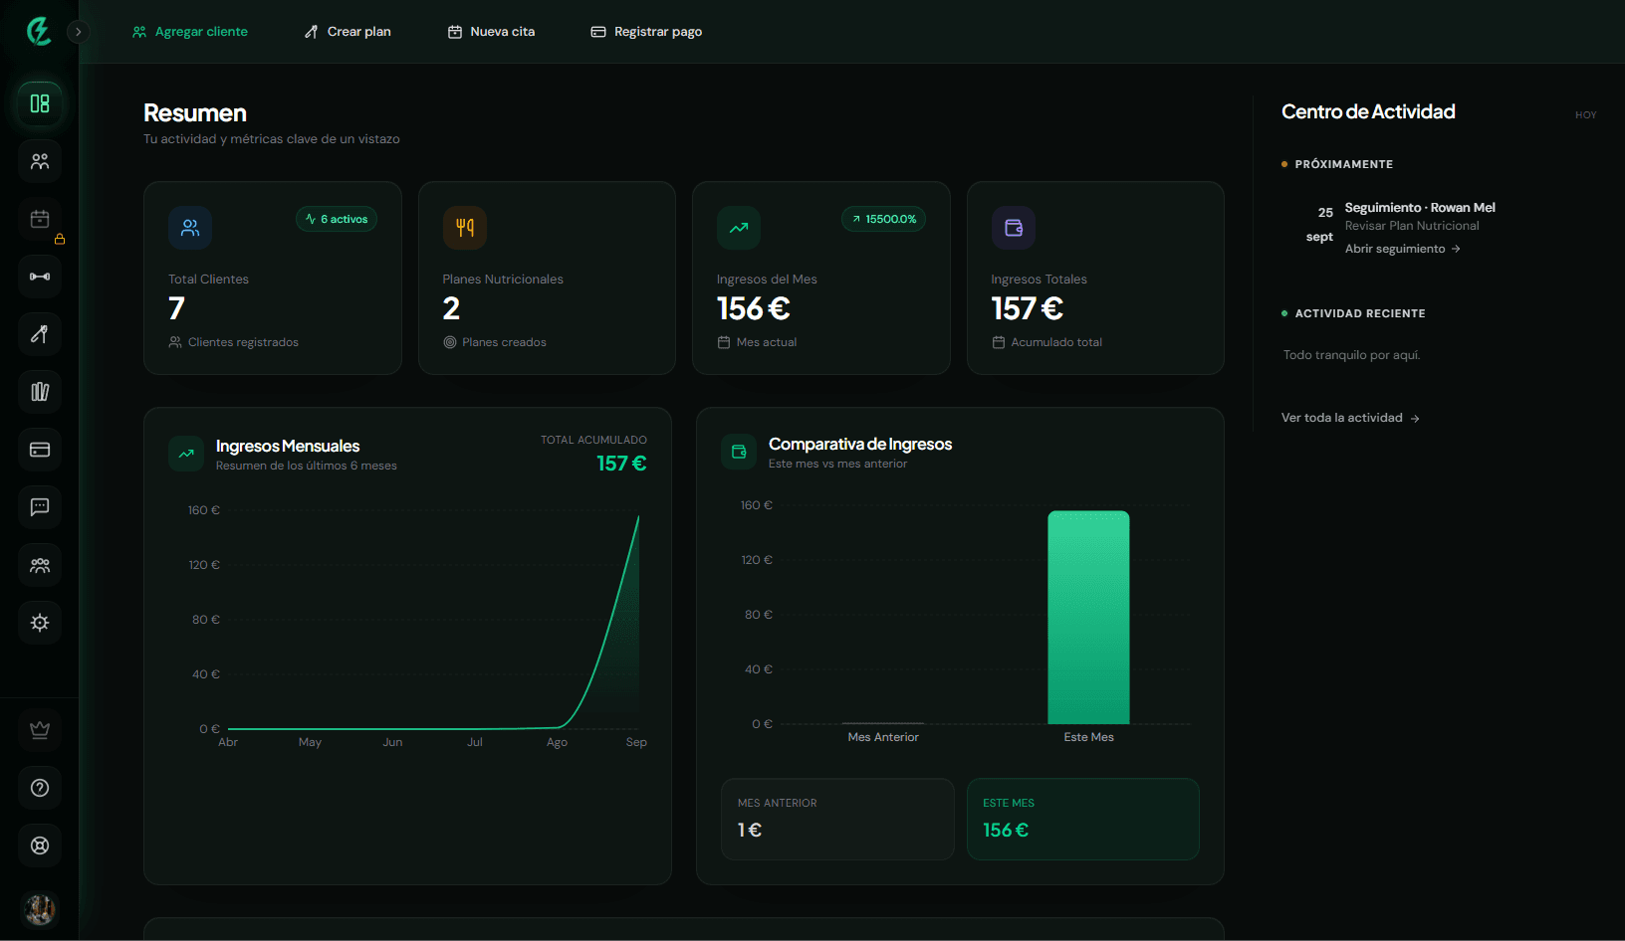Click the app logo at top left
The width and height of the screenshot is (1625, 941).
coord(39,32)
